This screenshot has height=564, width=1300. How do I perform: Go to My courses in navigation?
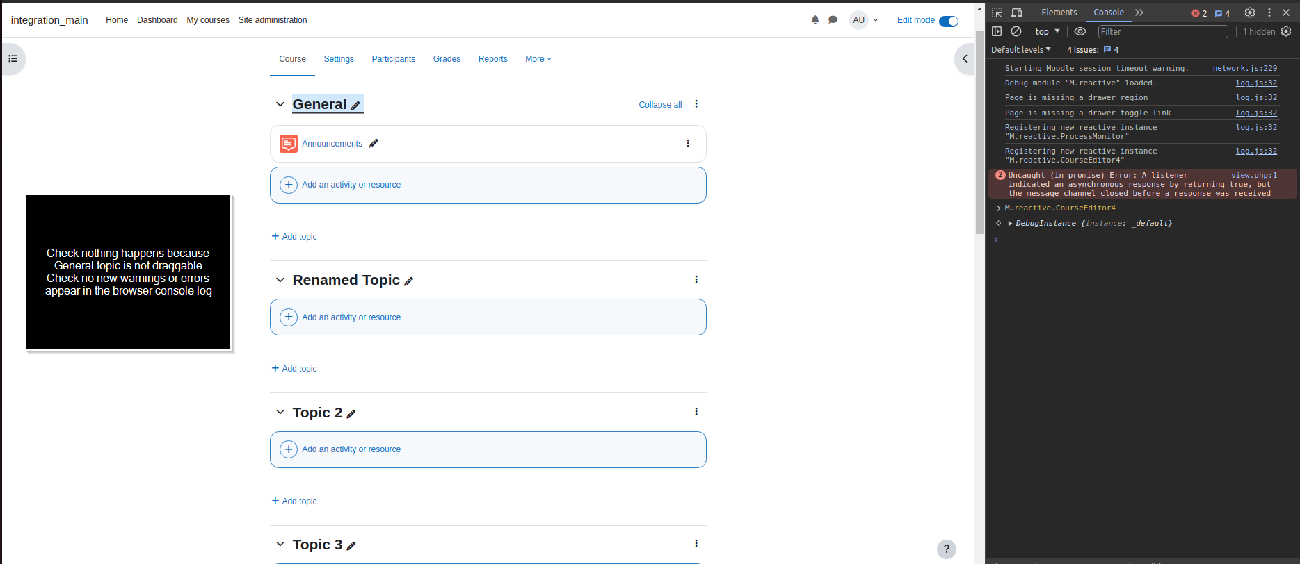click(208, 20)
